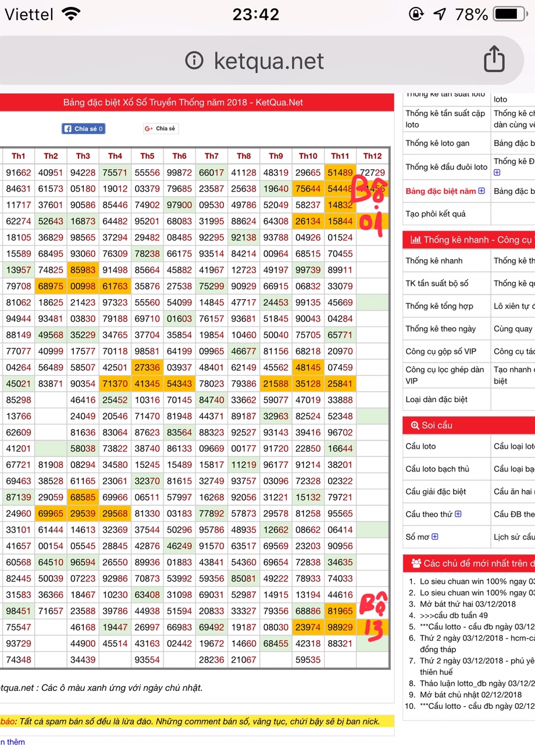The height and width of the screenshot is (745, 535).
Task: Click the Th12 column header
Action: point(372,156)
